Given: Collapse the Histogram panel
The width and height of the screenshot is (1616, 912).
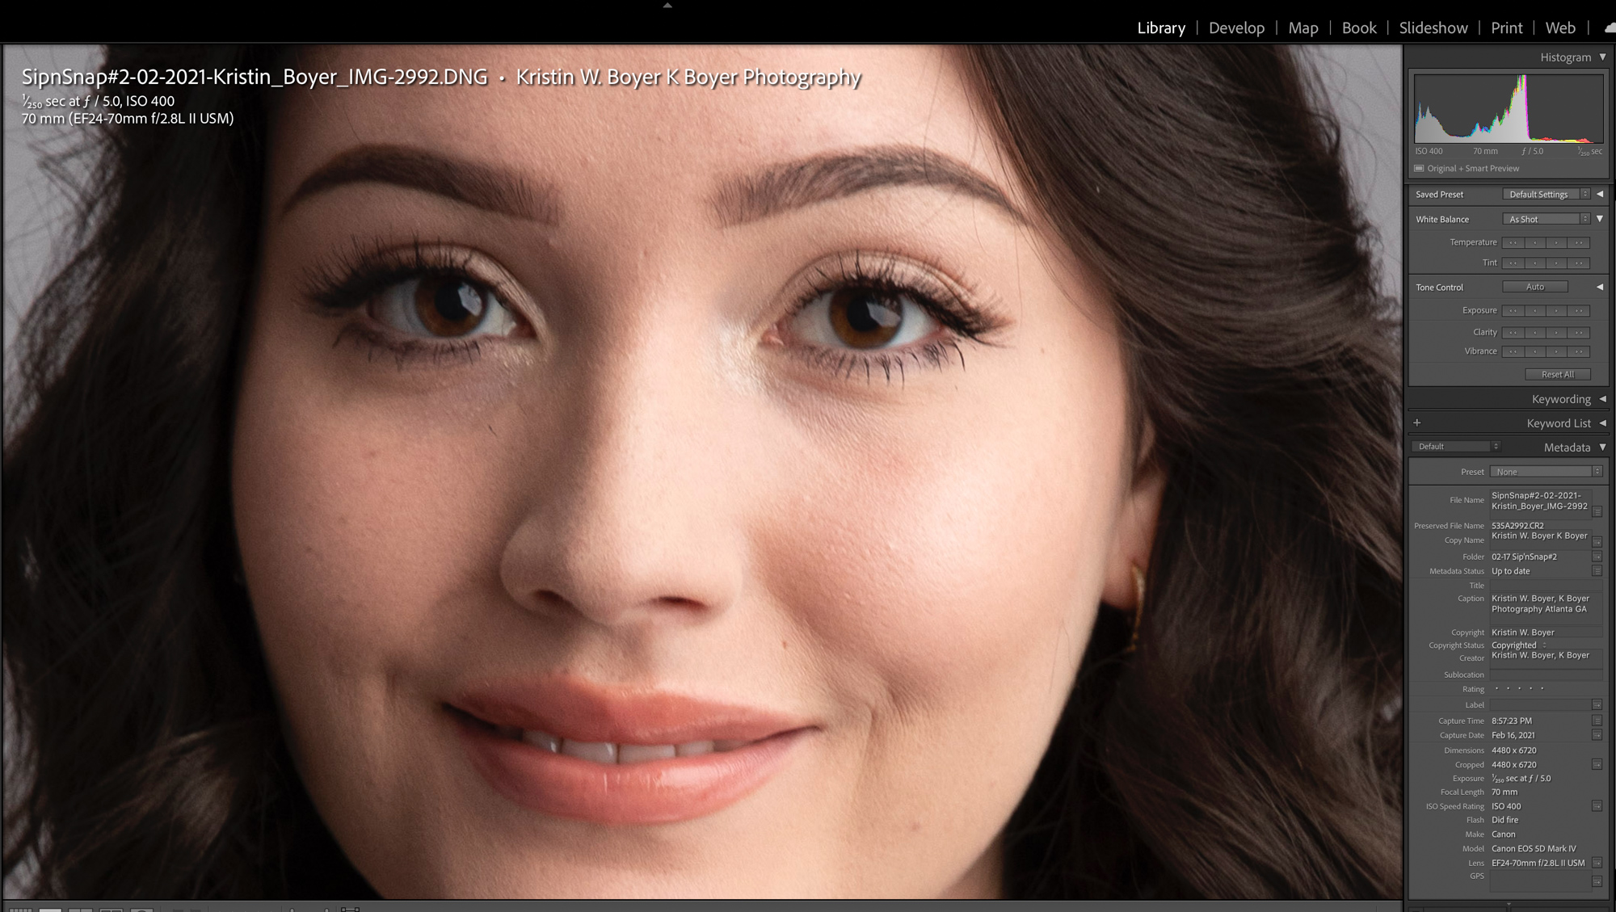Looking at the screenshot, I should [x=1602, y=57].
